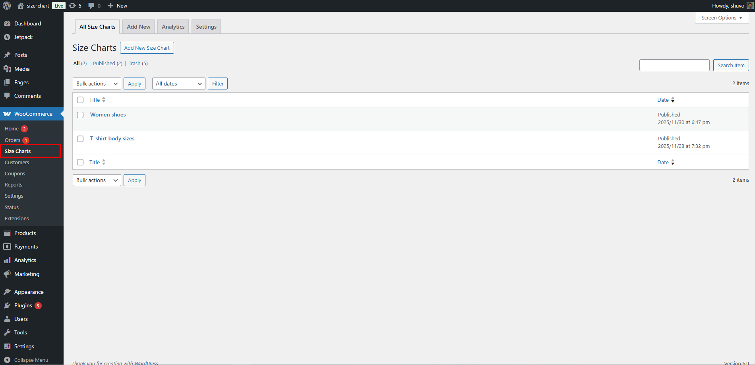The image size is (755, 365).
Task: Click the Payments dollar icon
Action: click(7, 247)
